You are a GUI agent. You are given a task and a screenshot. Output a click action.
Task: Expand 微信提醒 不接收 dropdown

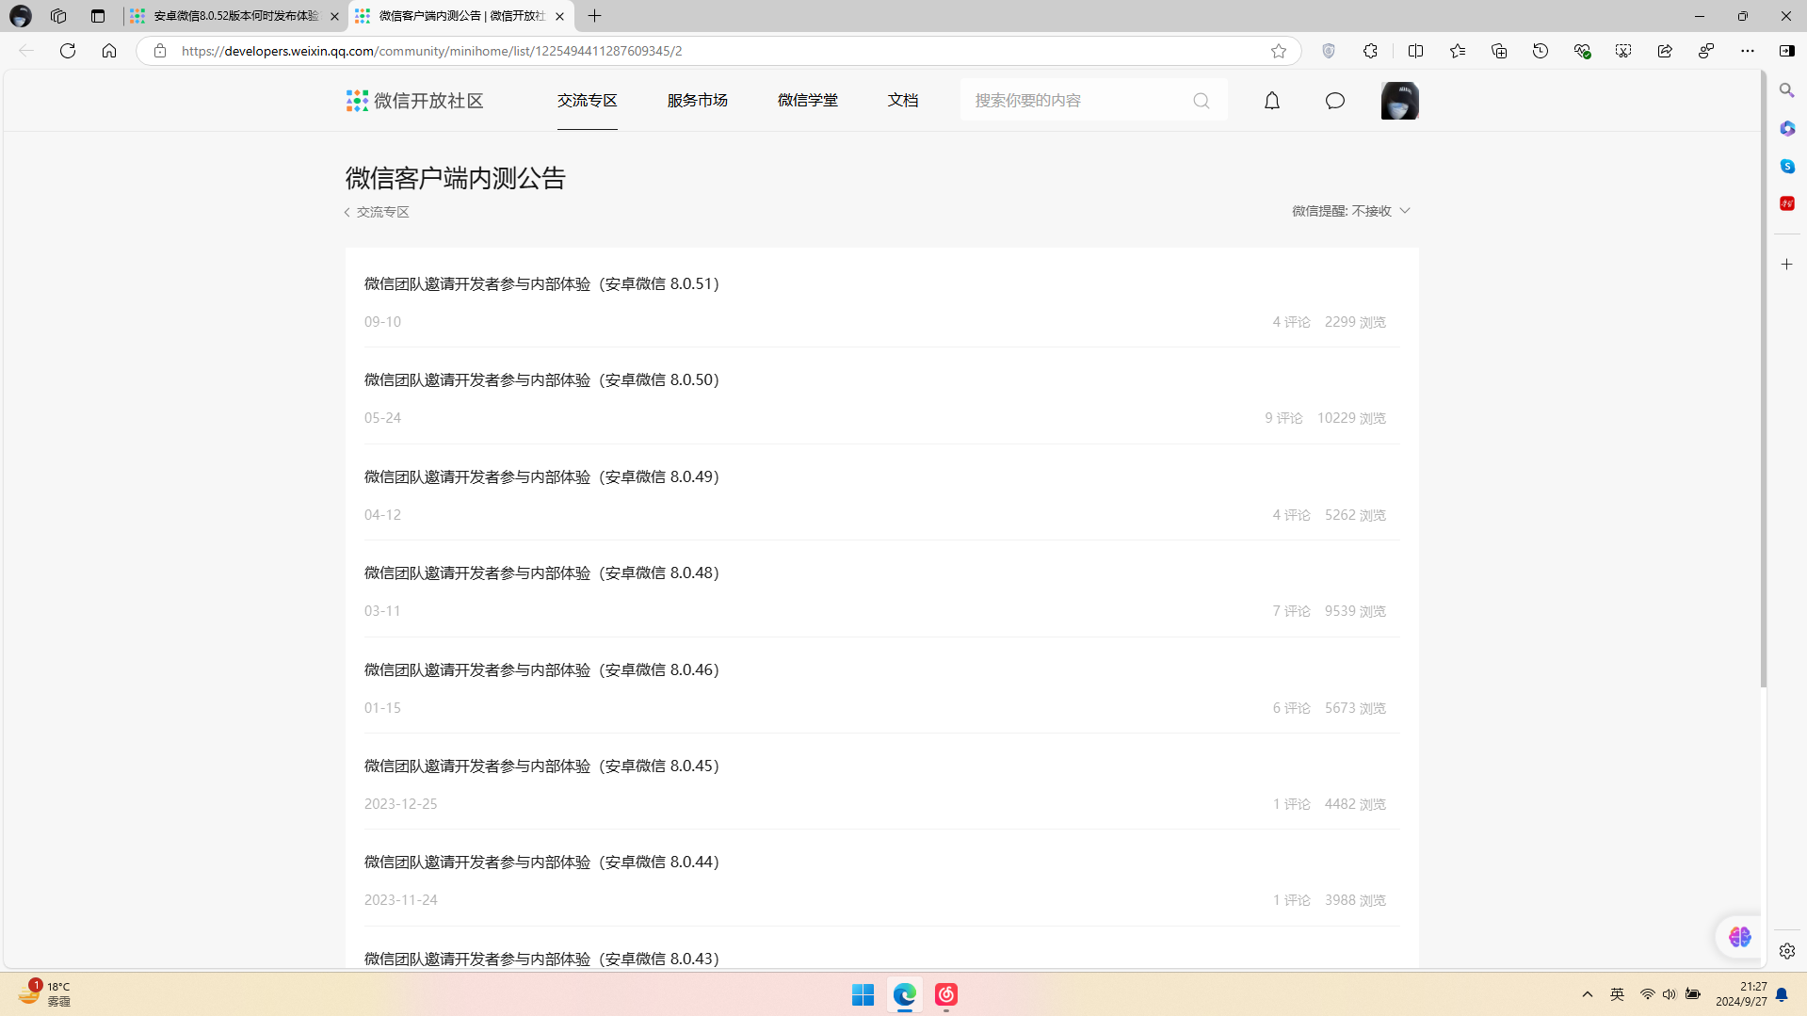coord(1350,211)
